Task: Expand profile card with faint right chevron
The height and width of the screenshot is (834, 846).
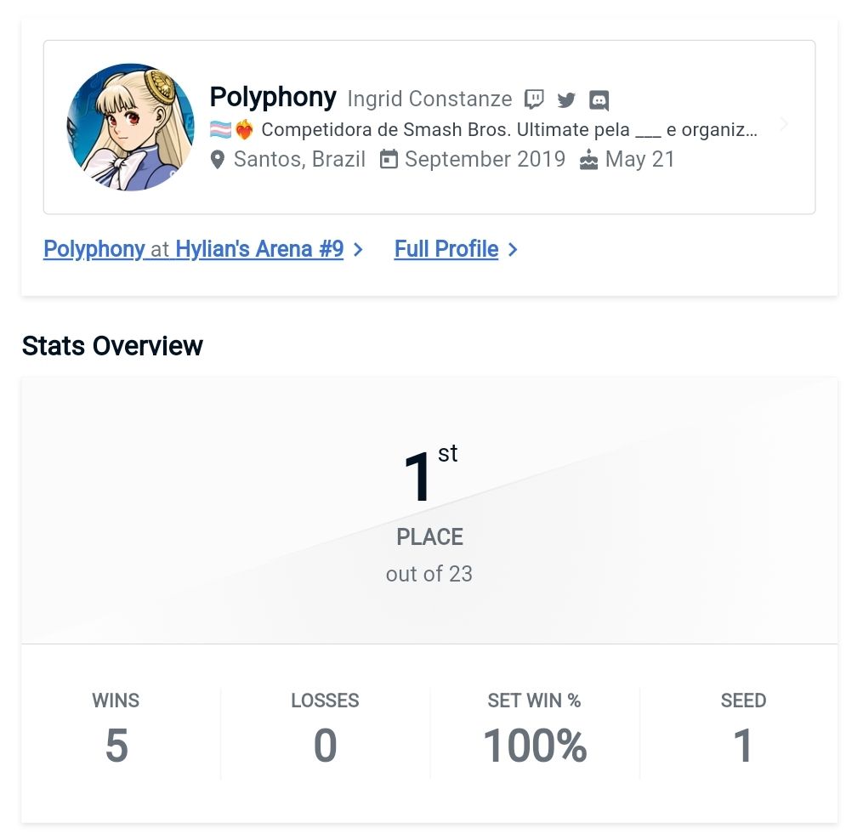Action: (784, 125)
